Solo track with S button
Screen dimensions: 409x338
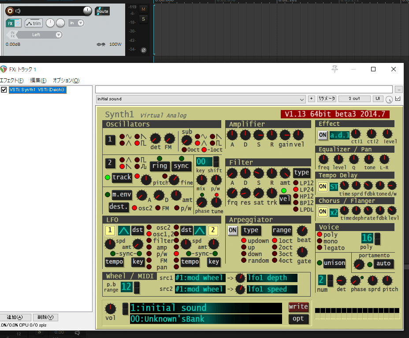pyautogui.click(x=143, y=19)
